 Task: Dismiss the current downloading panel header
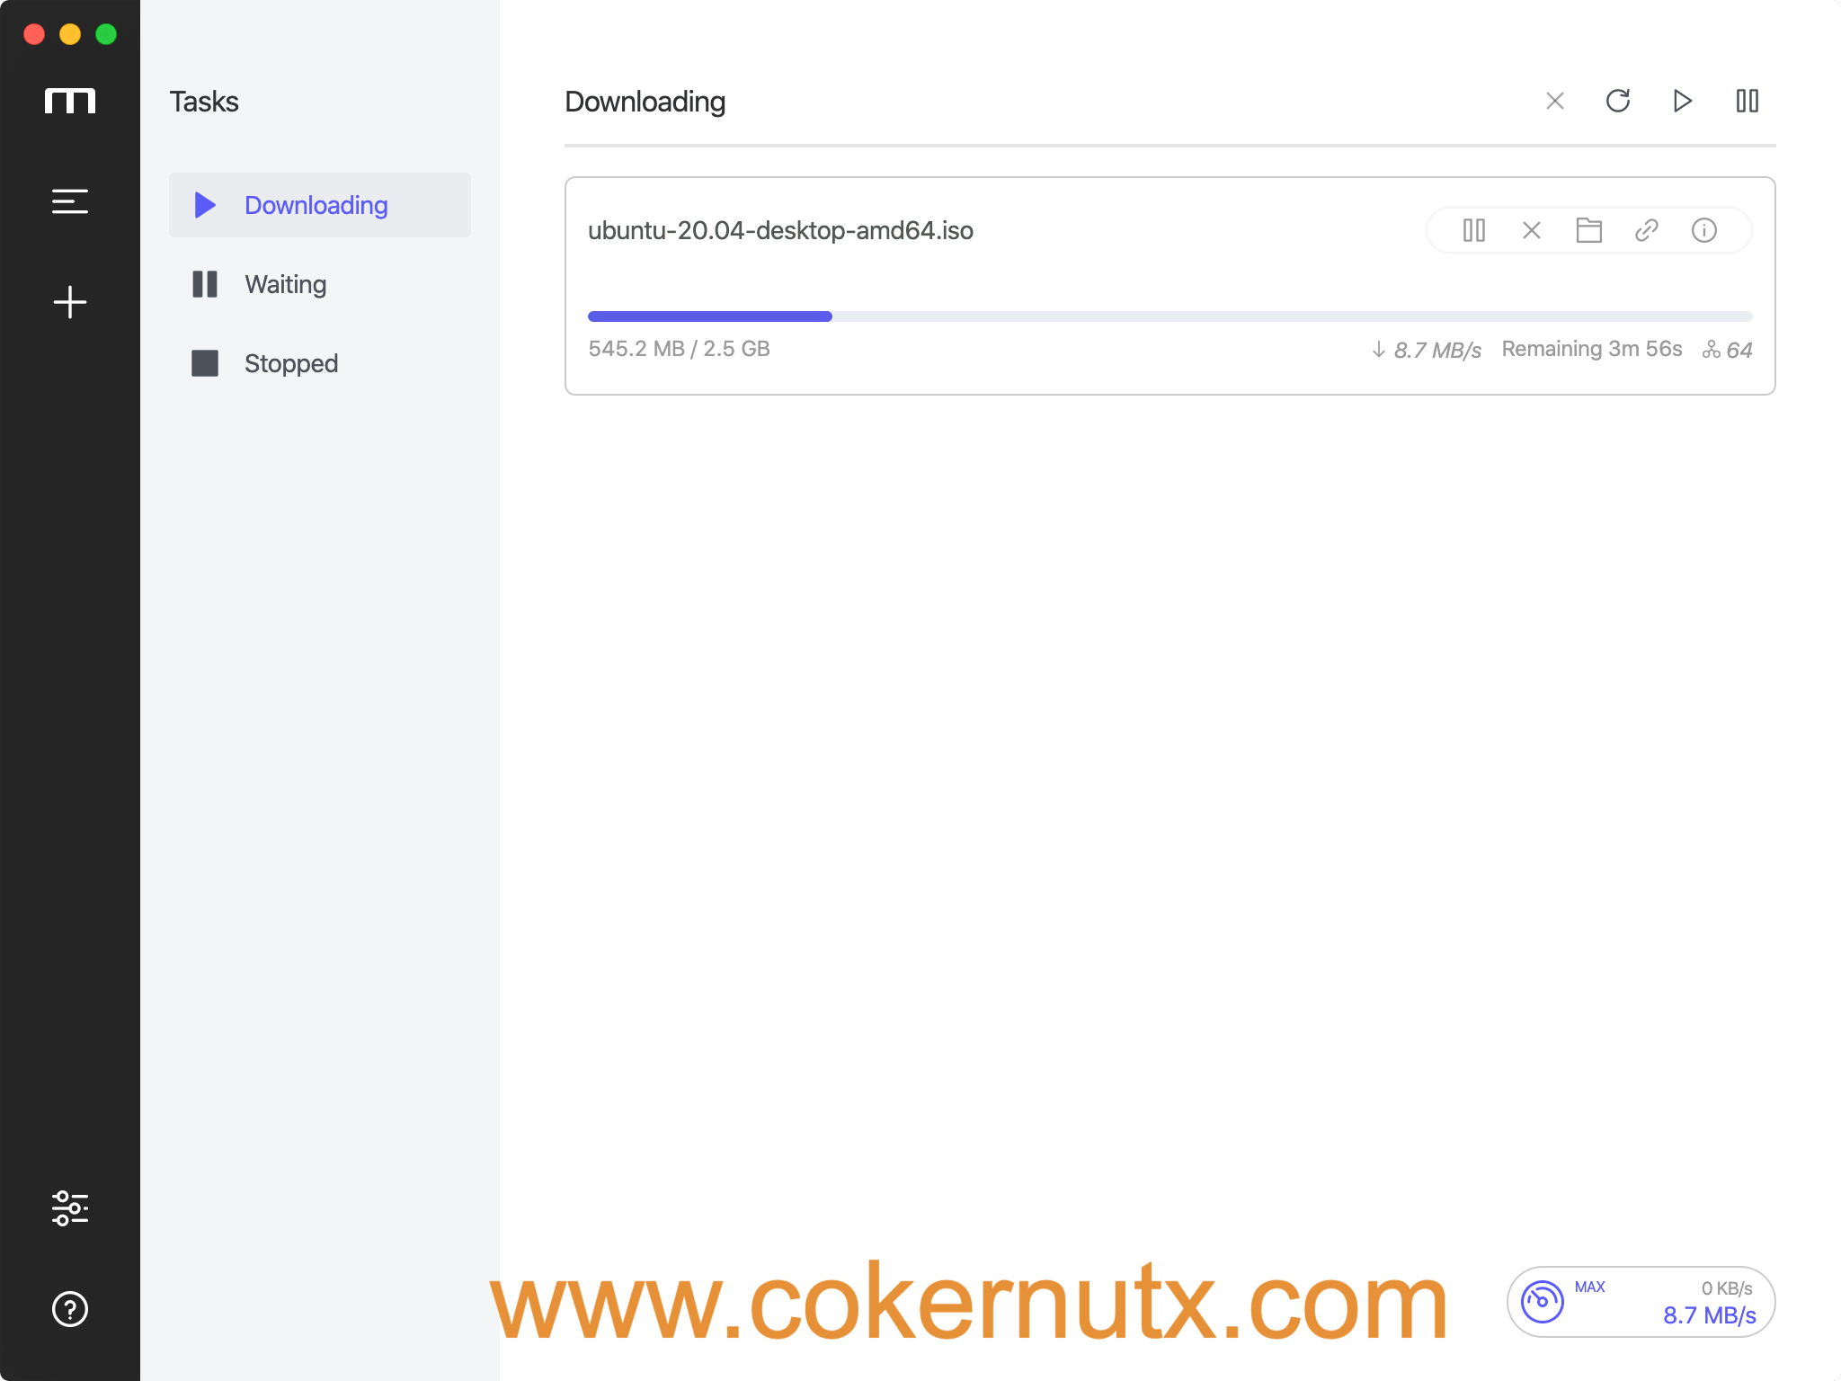pos(1555,100)
